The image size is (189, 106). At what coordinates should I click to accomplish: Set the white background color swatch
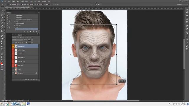pos(3,65)
